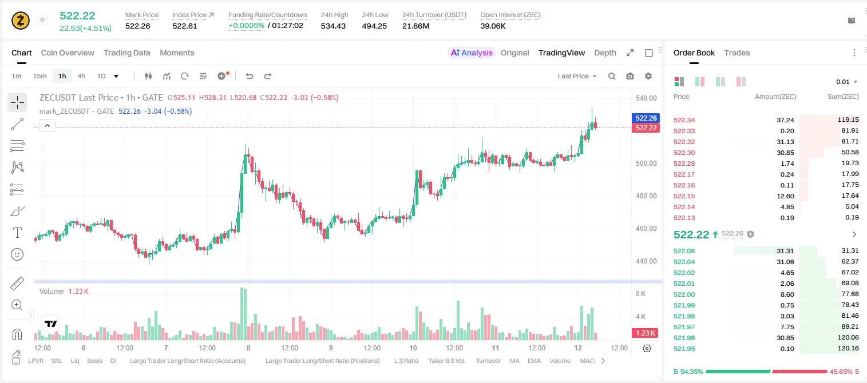Show only buy orders in order book
This screenshot has height=383, width=867.
pyautogui.click(x=720, y=82)
